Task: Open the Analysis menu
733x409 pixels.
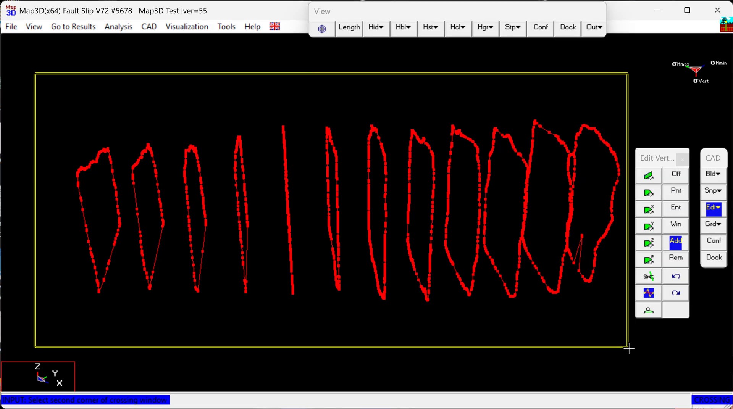Action: [x=118, y=27]
